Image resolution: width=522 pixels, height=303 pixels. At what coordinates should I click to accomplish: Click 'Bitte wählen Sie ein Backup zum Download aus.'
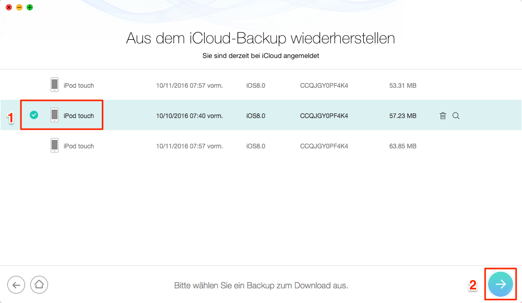[x=261, y=286]
